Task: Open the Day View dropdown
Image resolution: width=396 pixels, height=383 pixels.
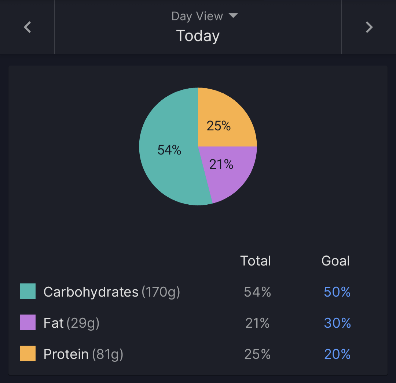Action: point(205,16)
